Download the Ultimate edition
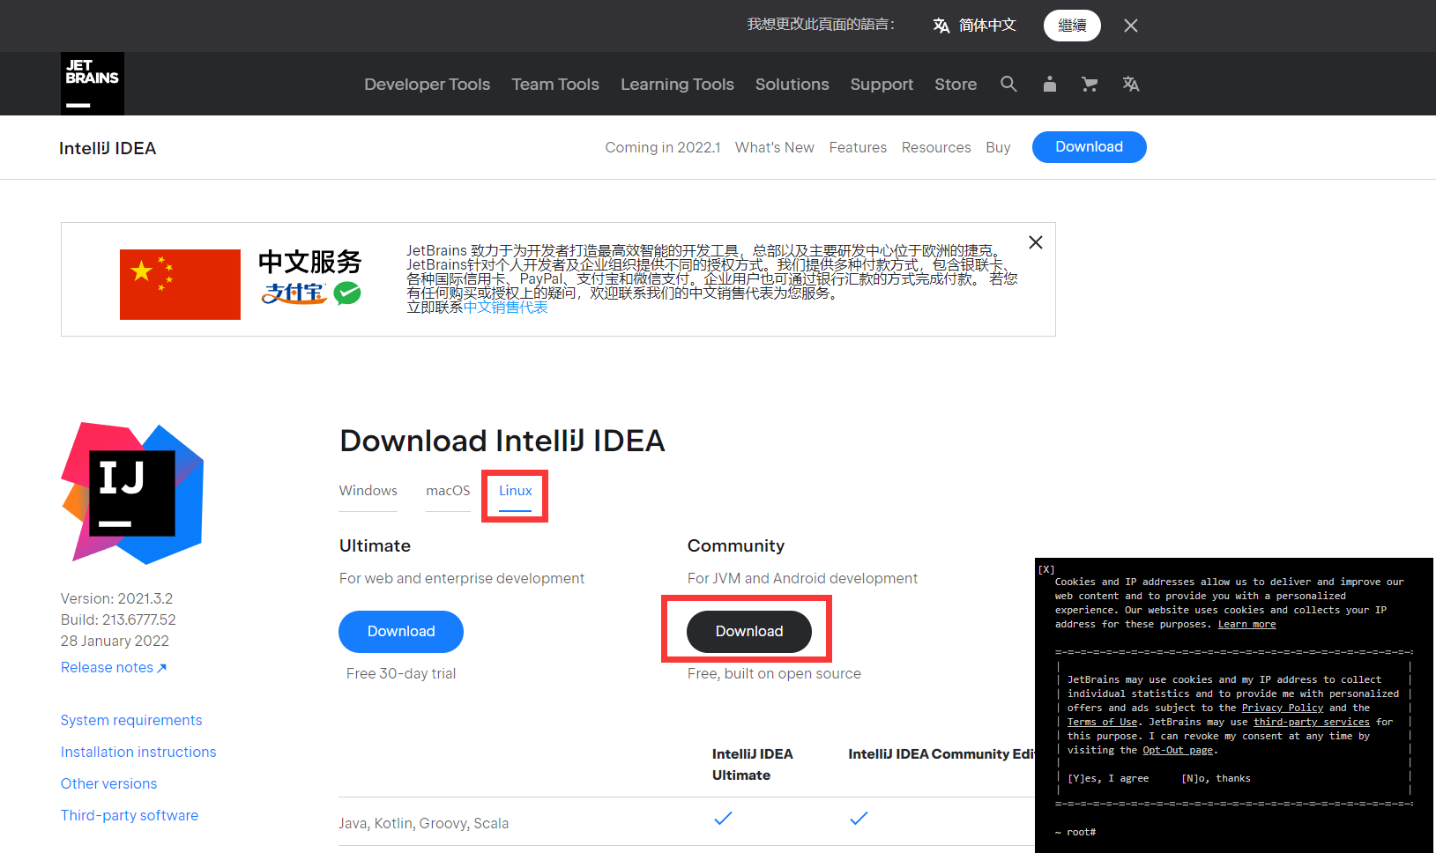This screenshot has height=853, width=1436. [401, 632]
